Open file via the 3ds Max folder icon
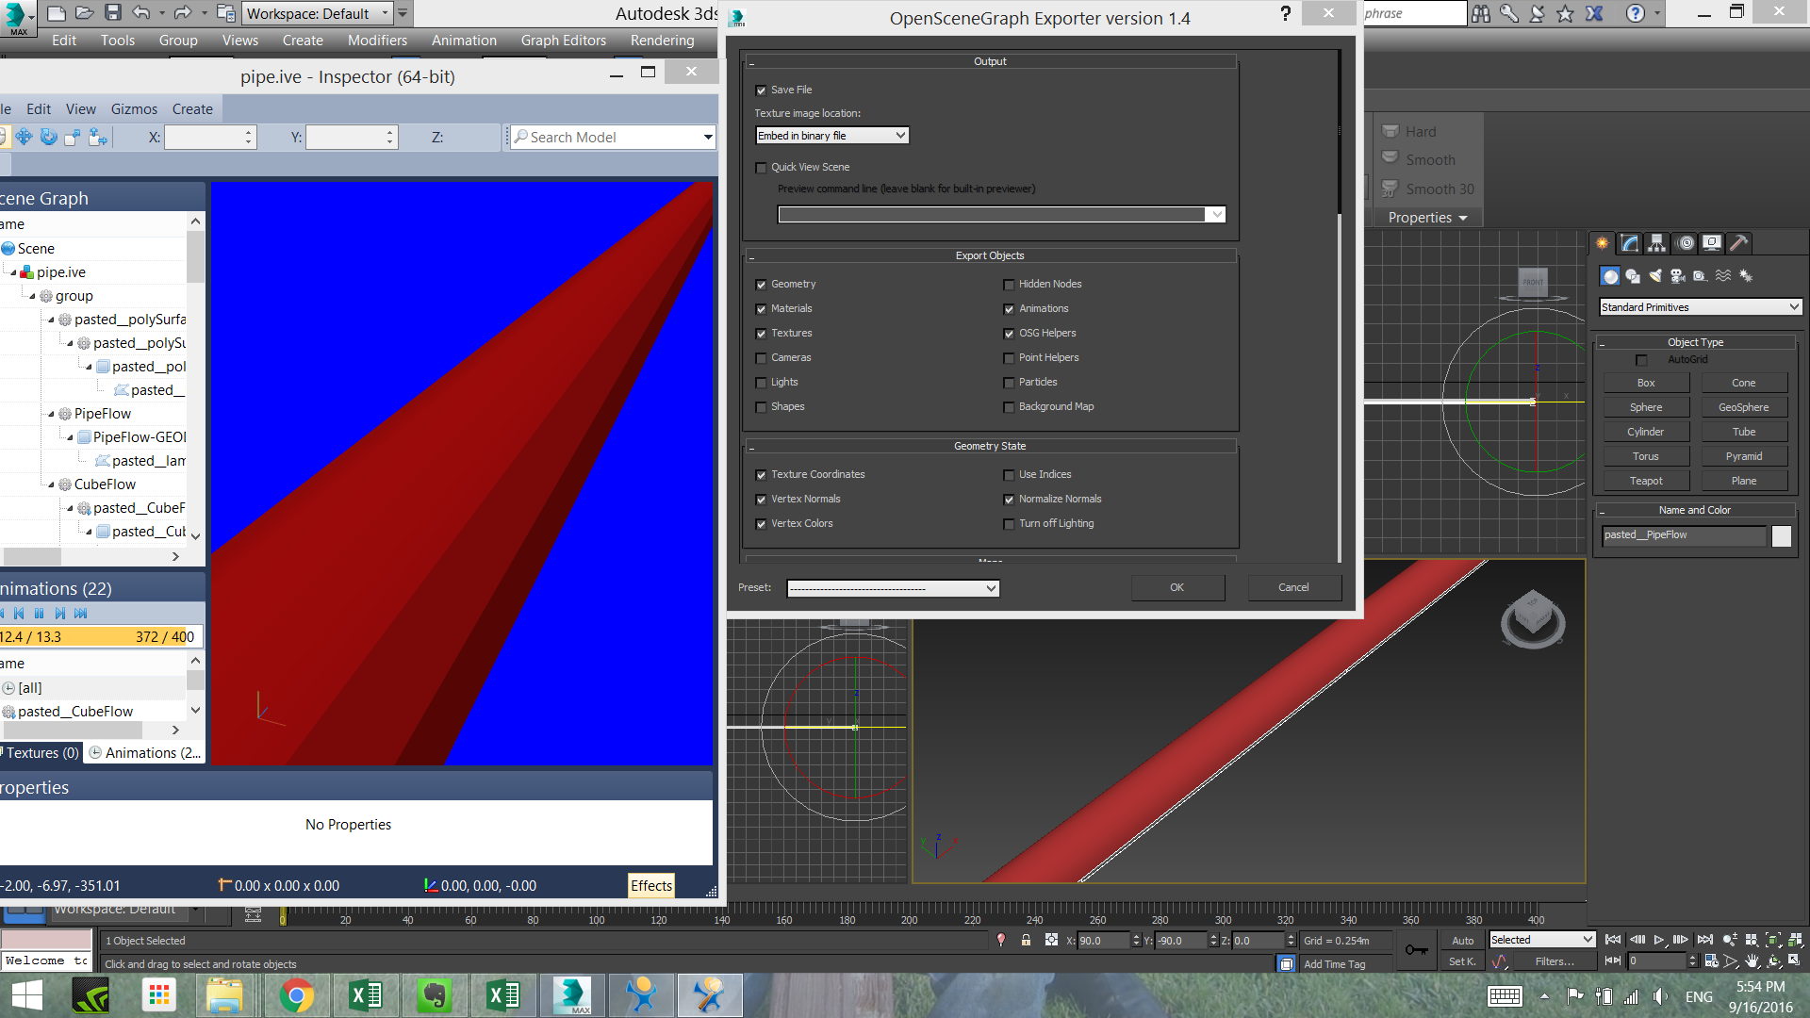Viewport: 1810px width, 1018px height. 85,12
